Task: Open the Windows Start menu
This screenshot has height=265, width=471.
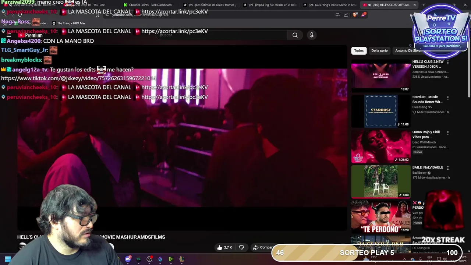Action: (8, 259)
